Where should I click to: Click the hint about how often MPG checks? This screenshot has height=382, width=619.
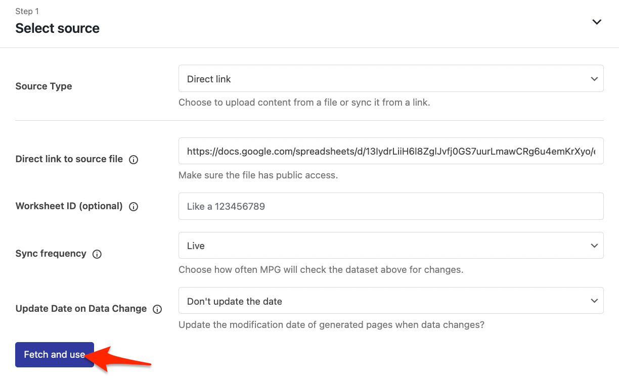click(321, 269)
